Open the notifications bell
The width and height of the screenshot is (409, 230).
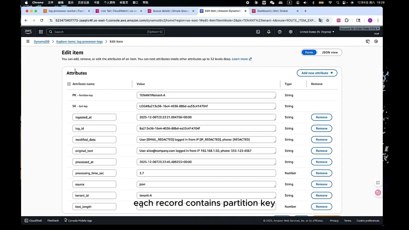click(x=269, y=32)
